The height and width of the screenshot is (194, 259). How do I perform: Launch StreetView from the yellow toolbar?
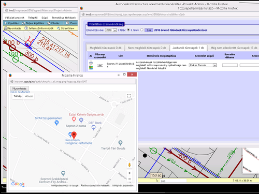[x=66, y=28]
